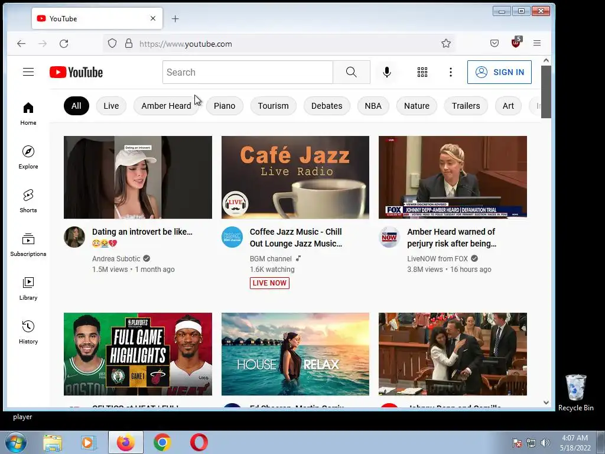Select the Debates filter chip
Image resolution: width=605 pixels, height=454 pixels.
(x=327, y=106)
